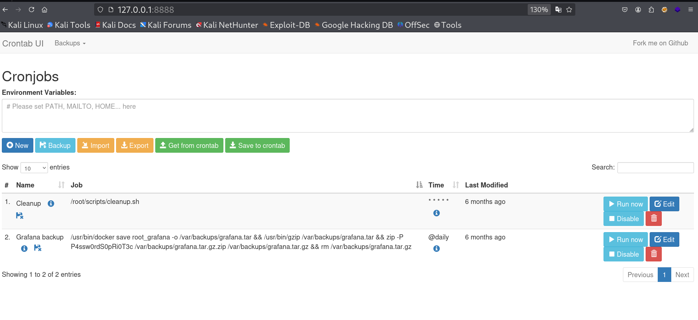Viewport: 698px width, 320px height.
Task: Focus the Search input field
Action: point(656,168)
